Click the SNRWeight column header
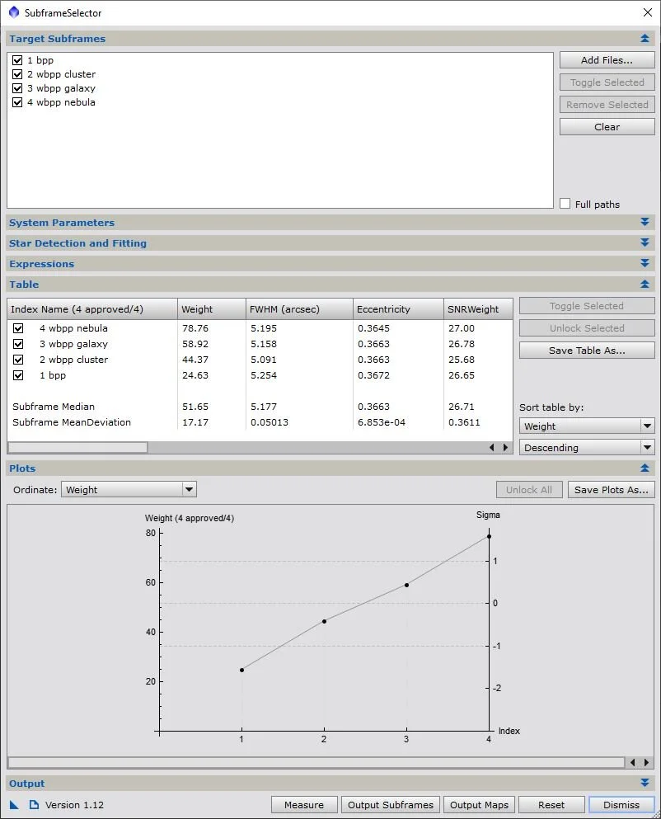Viewport: 661px width, 819px height. coord(478,309)
